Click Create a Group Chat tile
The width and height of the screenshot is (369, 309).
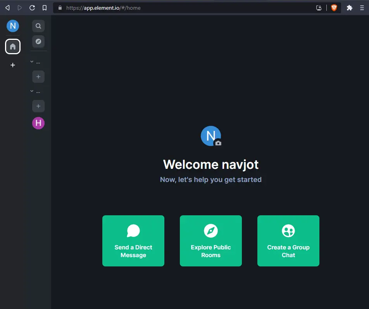[x=288, y=241]
